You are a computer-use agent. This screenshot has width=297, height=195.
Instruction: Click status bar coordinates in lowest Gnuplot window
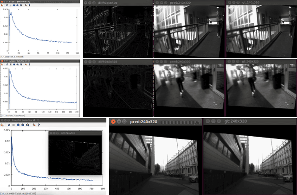[18, 193]
